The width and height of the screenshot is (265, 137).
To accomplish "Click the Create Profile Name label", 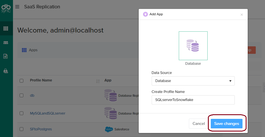I will click(168, 92).
